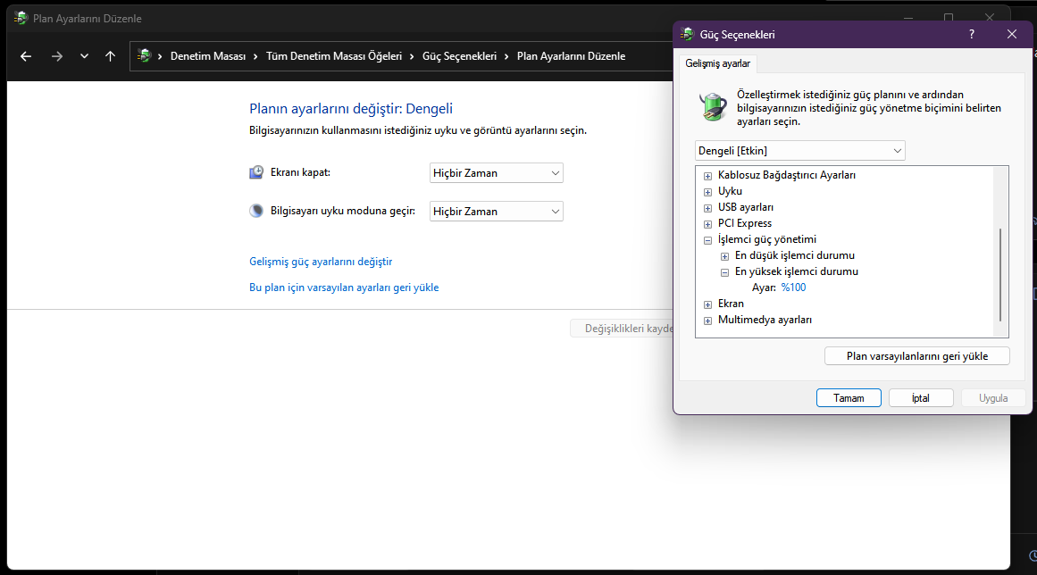
Task: Go up one level with the up arrow
Action: 111,56
